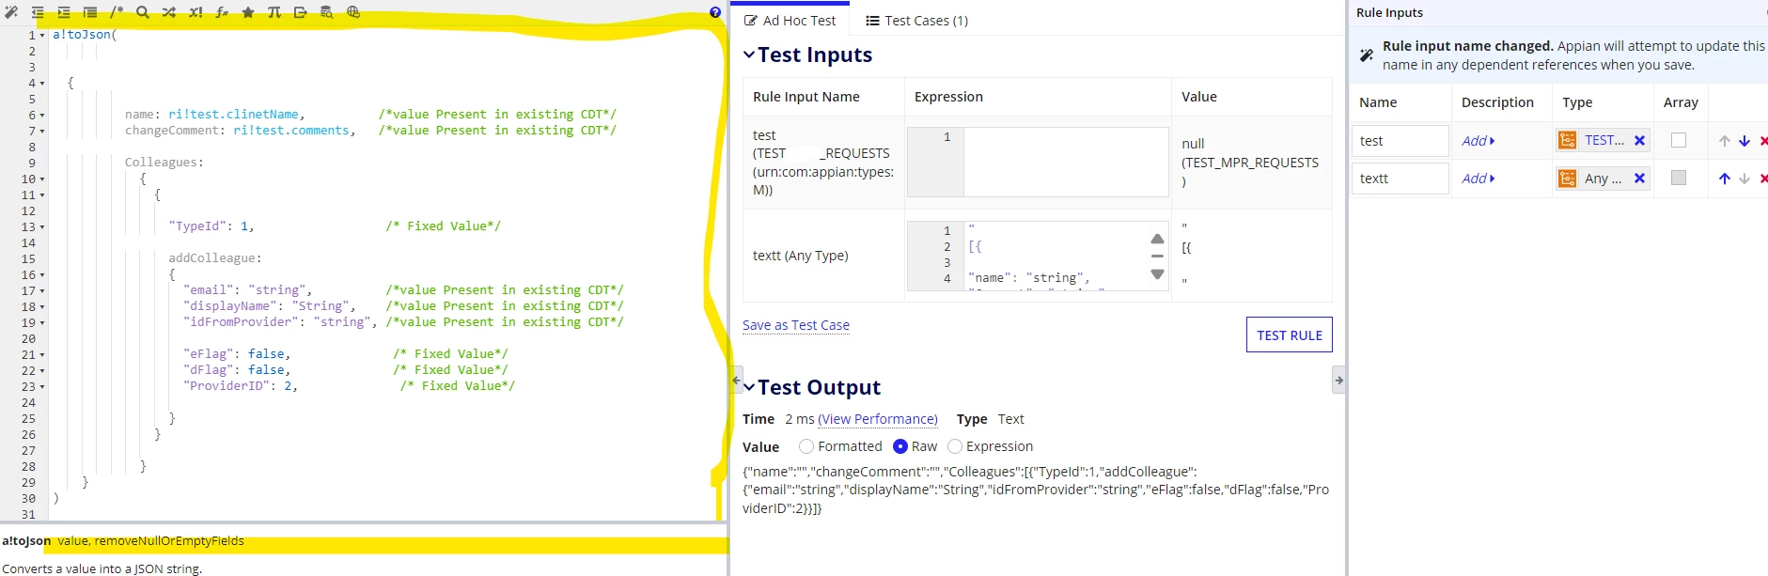Switch to Test Cases (1) tab
Image resolution: width=1768 pixels, height=576 pixels.
click(x=916, y=20)
